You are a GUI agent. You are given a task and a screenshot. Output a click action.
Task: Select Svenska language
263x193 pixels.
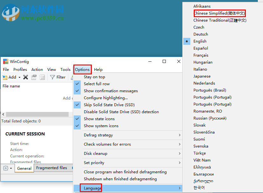201,146
